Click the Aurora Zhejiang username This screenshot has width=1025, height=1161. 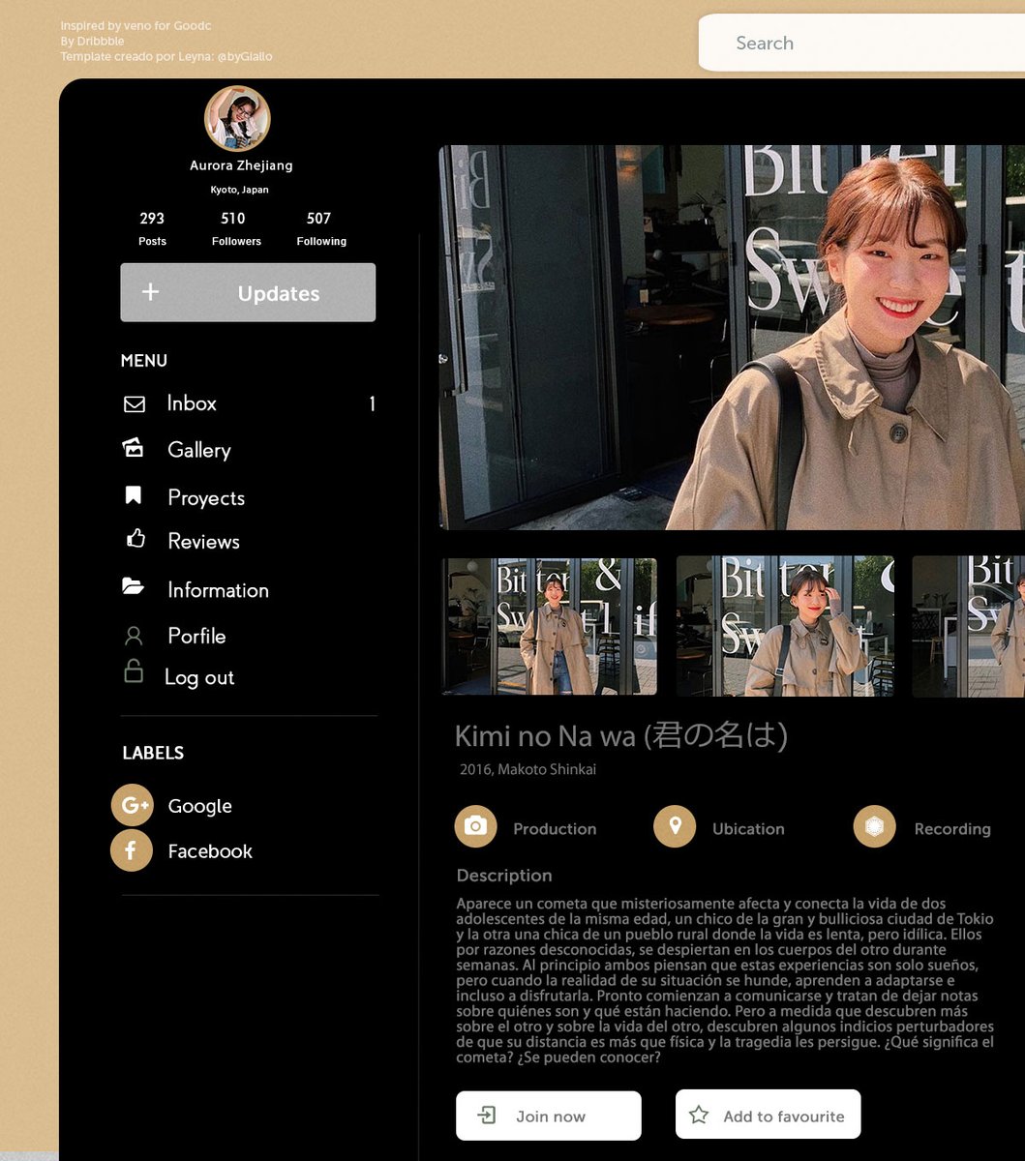click(x=241, y=165)
